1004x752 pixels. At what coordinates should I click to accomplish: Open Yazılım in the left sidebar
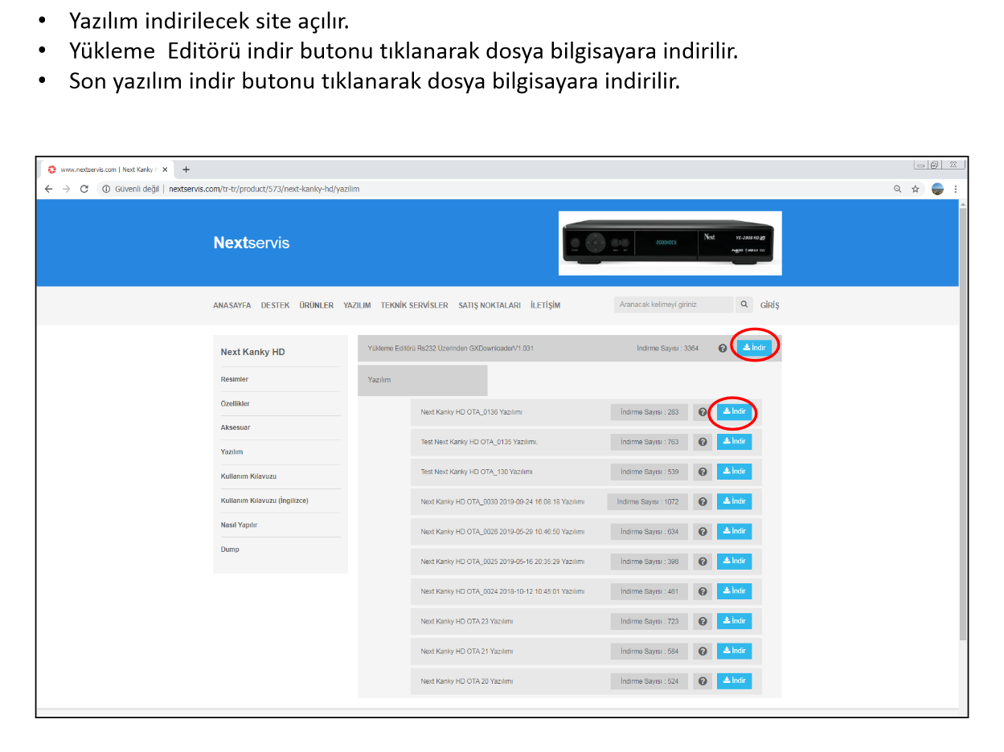point(232,452)
